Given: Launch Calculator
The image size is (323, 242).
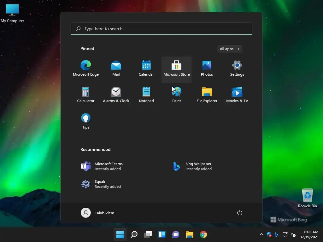Looking at the screenshot, I should point(86,95).
